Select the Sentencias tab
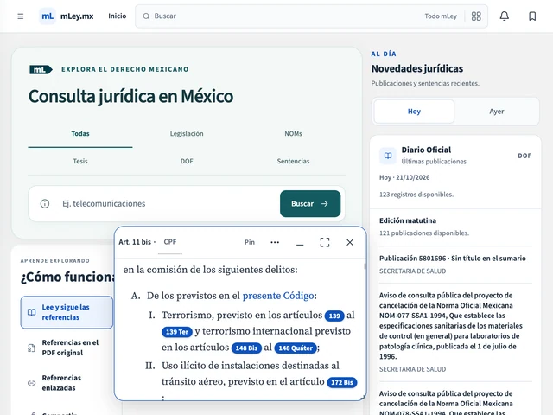Image resolution: width=553 pixels, height=415 pixels. [x=293, y=162]
